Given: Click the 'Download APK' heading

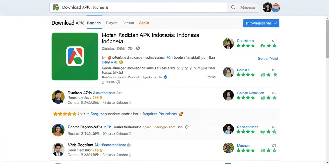Looking at the screenshot, I should pos(67,23).
